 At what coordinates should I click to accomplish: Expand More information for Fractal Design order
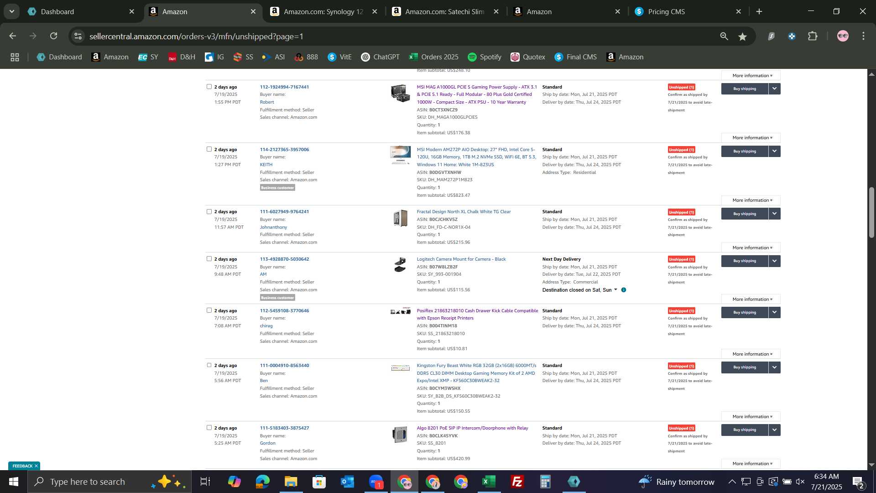click(x=751, y=248)
